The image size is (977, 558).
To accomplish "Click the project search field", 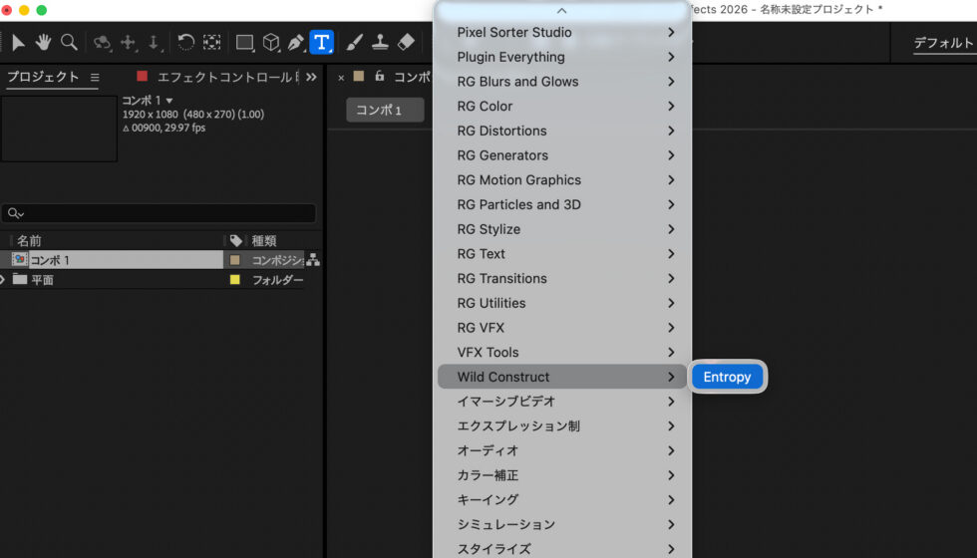I will [x=159, y=213].
